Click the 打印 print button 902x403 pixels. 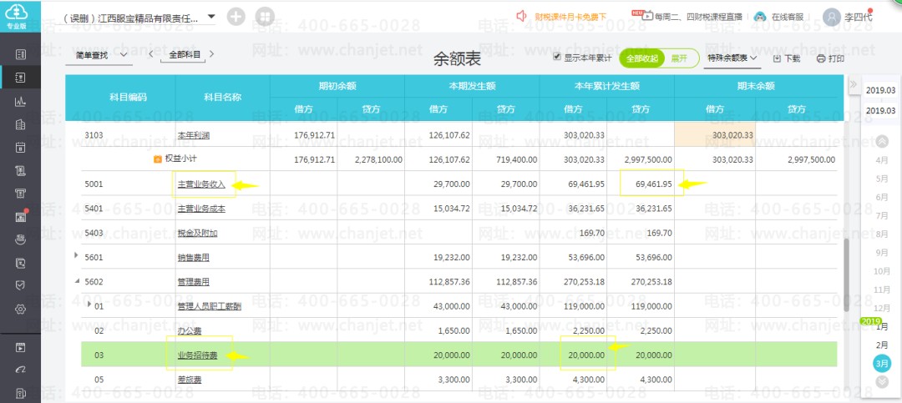[831, 58]
